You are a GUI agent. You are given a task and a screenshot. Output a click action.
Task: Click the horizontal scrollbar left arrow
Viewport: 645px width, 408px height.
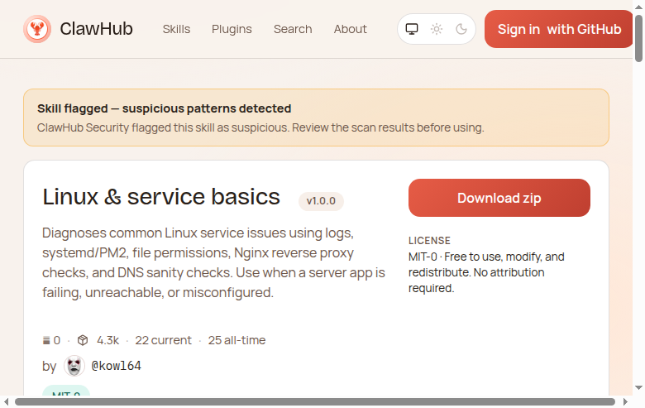click(7, 402)
